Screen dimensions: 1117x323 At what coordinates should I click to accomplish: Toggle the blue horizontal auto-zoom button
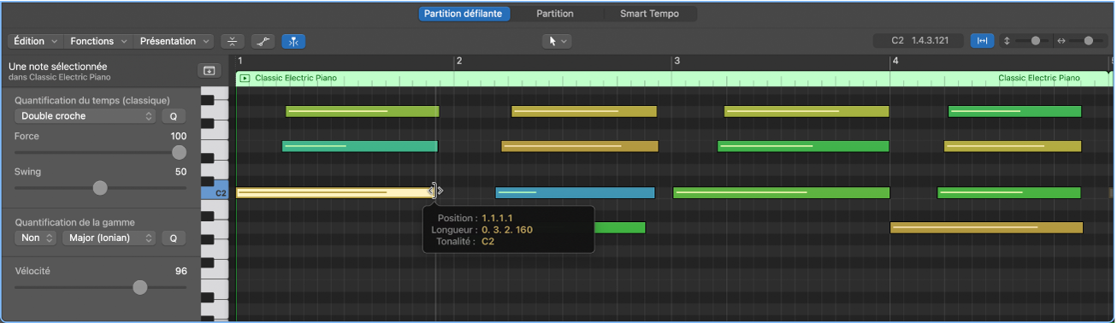(x=983, y=40)
